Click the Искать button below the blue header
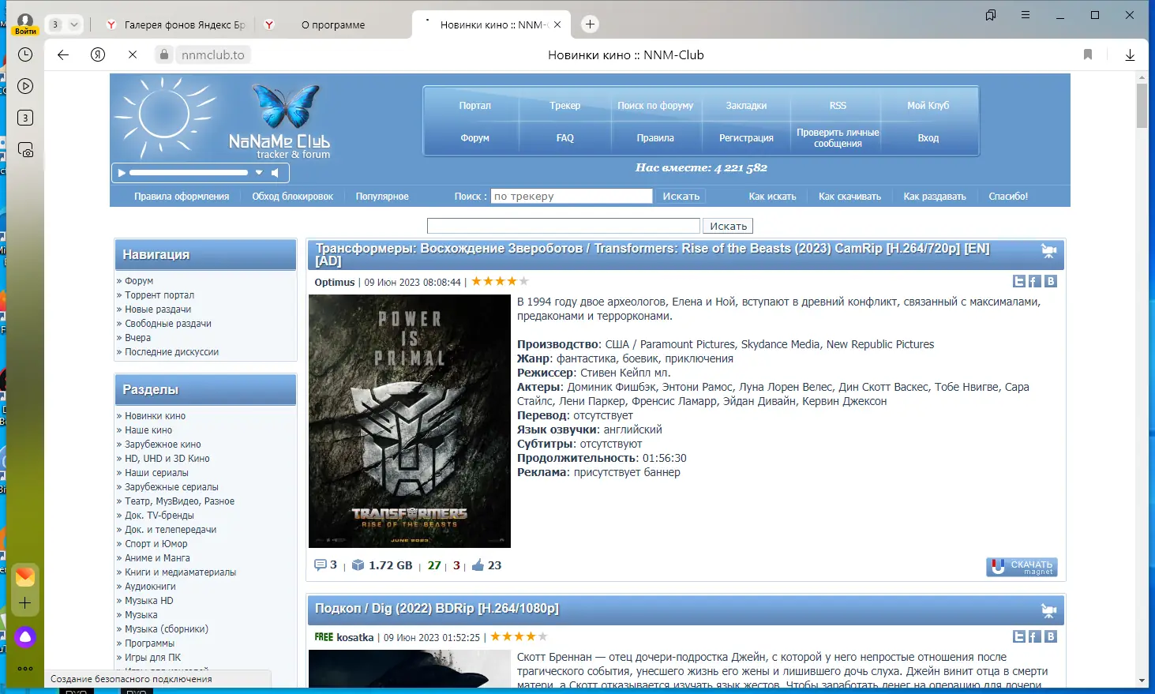The height and width of the screenshot is (694, 1155). 728,227
